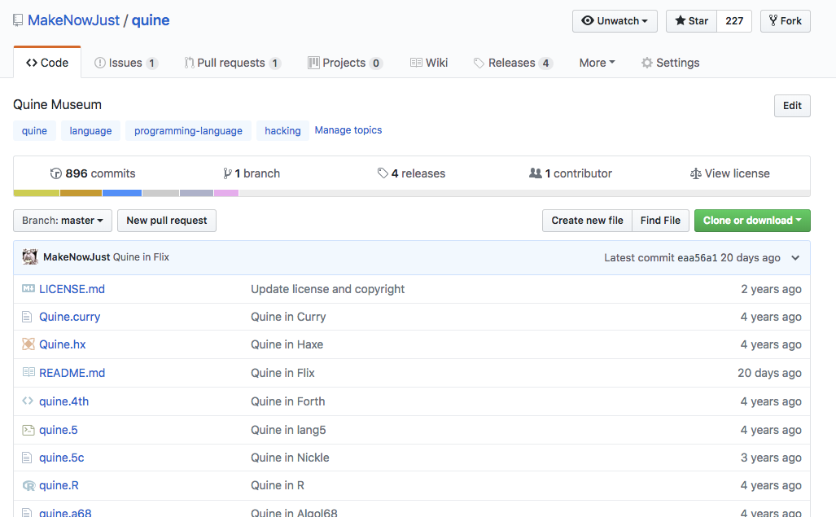Select the language topic tag

(x=90, y=130)
